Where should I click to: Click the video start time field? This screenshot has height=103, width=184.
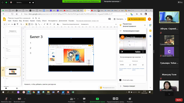coord(125,65)
